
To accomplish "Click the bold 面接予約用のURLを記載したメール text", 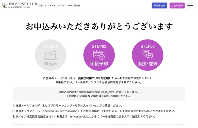I will (x=100, y=78).
